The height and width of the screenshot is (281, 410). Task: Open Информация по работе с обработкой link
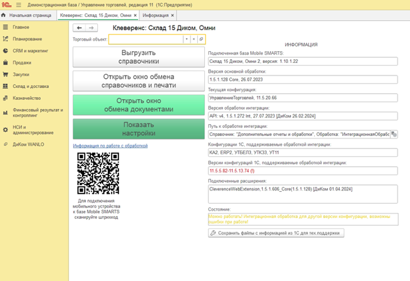pos(110,146)
